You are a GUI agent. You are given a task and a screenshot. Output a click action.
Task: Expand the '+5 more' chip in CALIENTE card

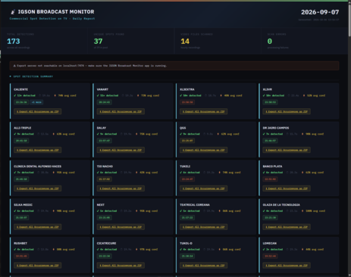[x=36, y=102]
